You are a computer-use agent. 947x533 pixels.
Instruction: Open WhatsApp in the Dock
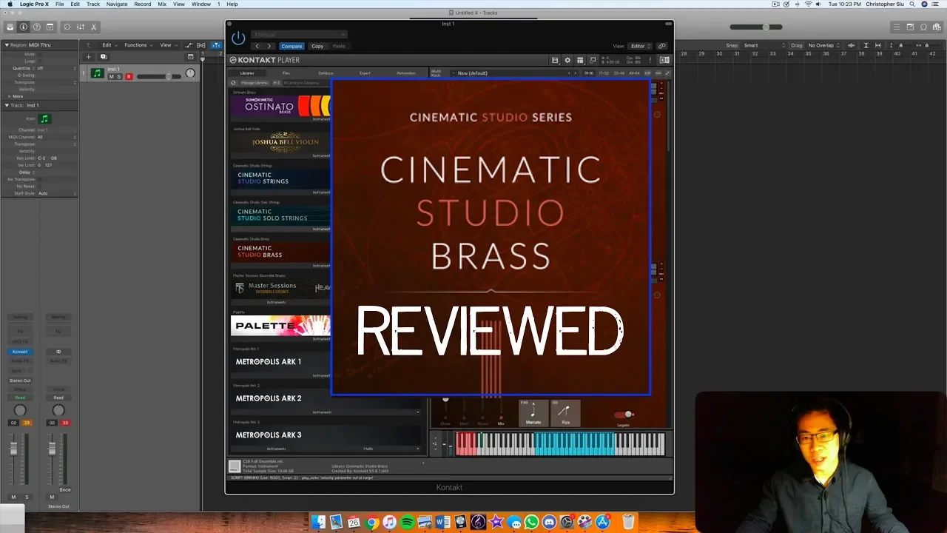click(531, 523)
